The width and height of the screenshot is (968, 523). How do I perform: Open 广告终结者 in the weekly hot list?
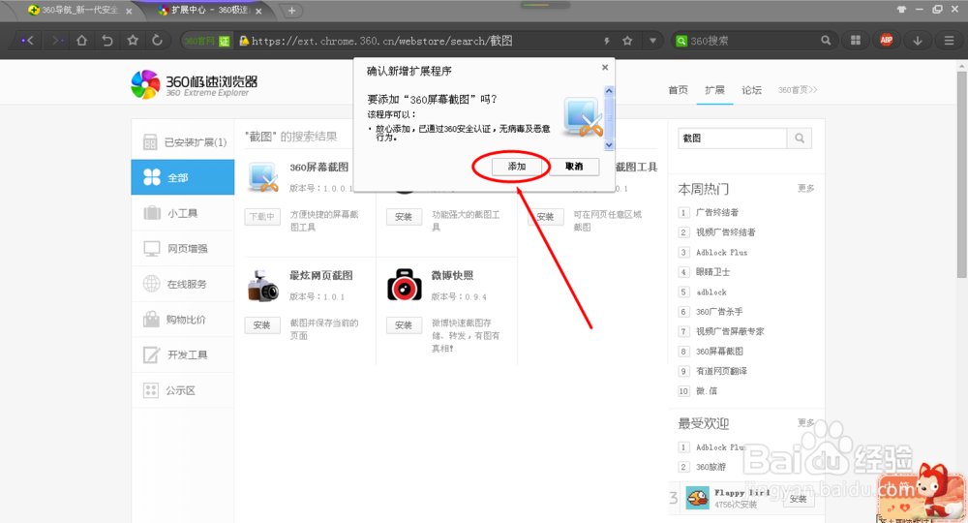click(716, 212)
